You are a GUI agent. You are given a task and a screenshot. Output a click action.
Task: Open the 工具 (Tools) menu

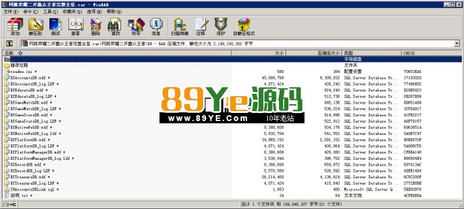(50, 12)
